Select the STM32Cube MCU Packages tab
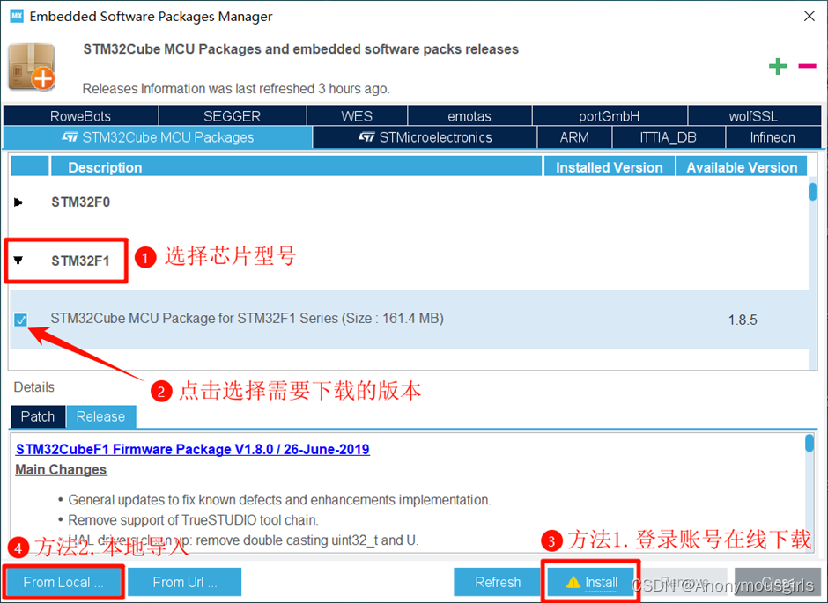828x603 pixels. click(x=158, y=137)
